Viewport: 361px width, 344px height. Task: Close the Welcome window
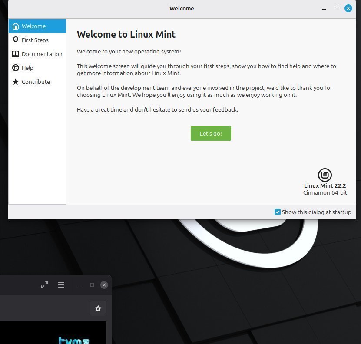pyautogui.click(x=348, y=8)
